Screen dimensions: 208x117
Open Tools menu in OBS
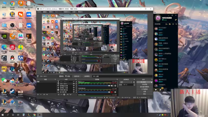point(74,12)
